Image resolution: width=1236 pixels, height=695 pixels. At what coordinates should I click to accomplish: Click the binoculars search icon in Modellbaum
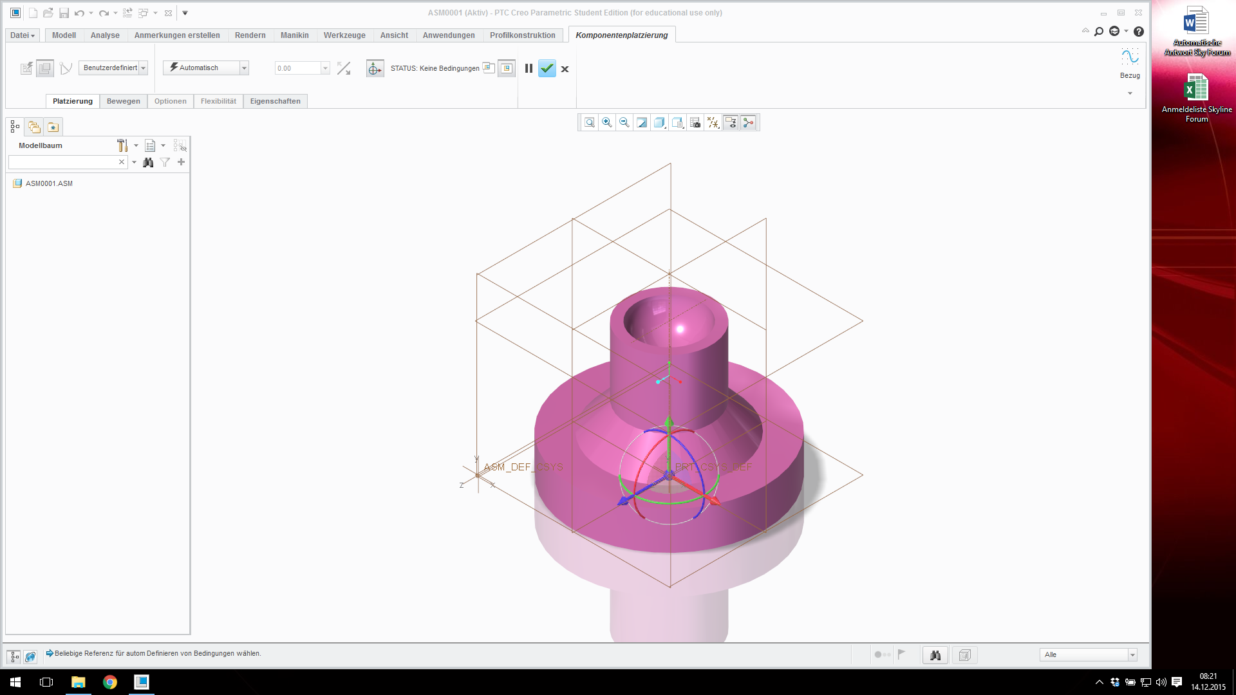coord(148,162)
